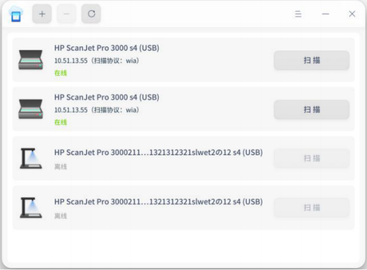Screen dimensions: 367x270
Task: Minimize the scanner manager window
Action: click(325, 14)
